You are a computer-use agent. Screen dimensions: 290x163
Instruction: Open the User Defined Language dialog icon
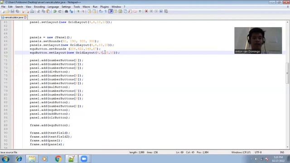pyautogui.click(x=116, y=11)
